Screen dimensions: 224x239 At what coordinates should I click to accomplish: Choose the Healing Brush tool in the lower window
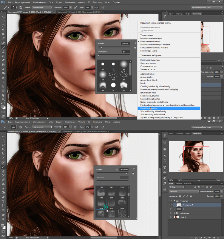(3, 163)
